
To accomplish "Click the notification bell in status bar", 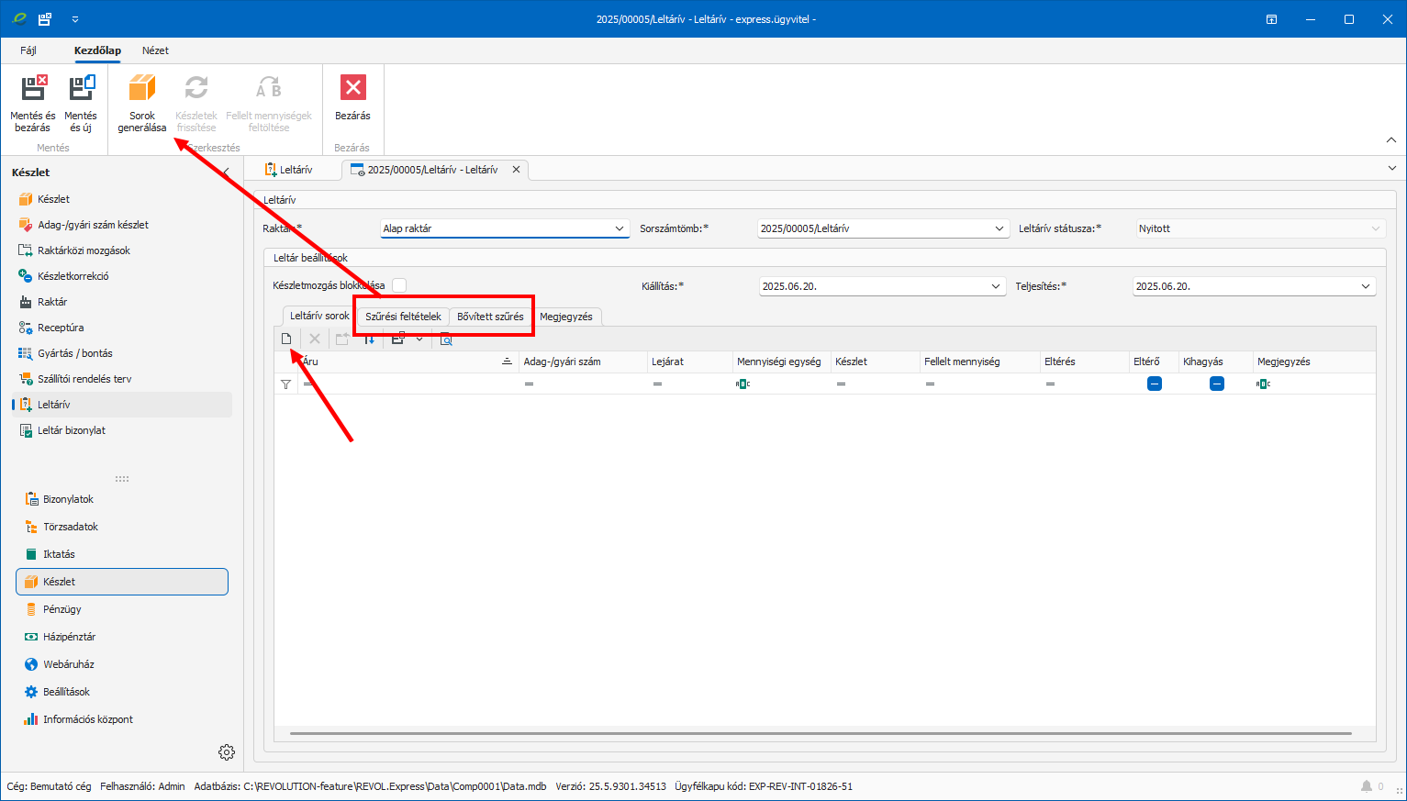I will click(1367, 786).
